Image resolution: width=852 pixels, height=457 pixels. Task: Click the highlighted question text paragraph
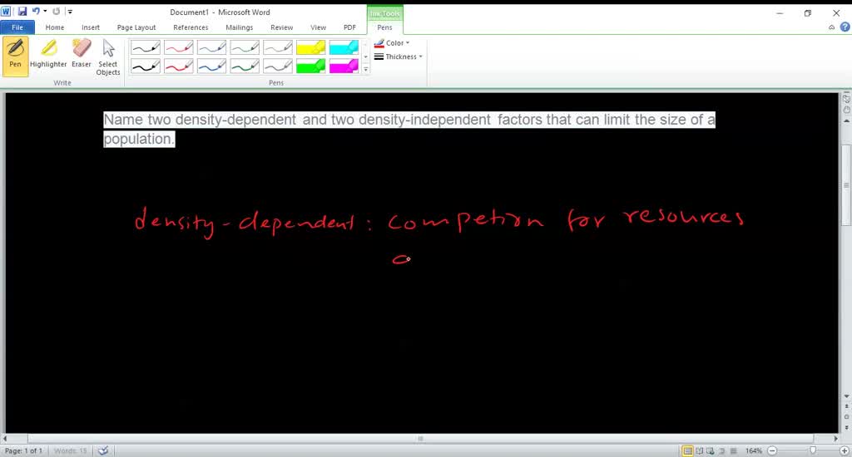[409, 129]
